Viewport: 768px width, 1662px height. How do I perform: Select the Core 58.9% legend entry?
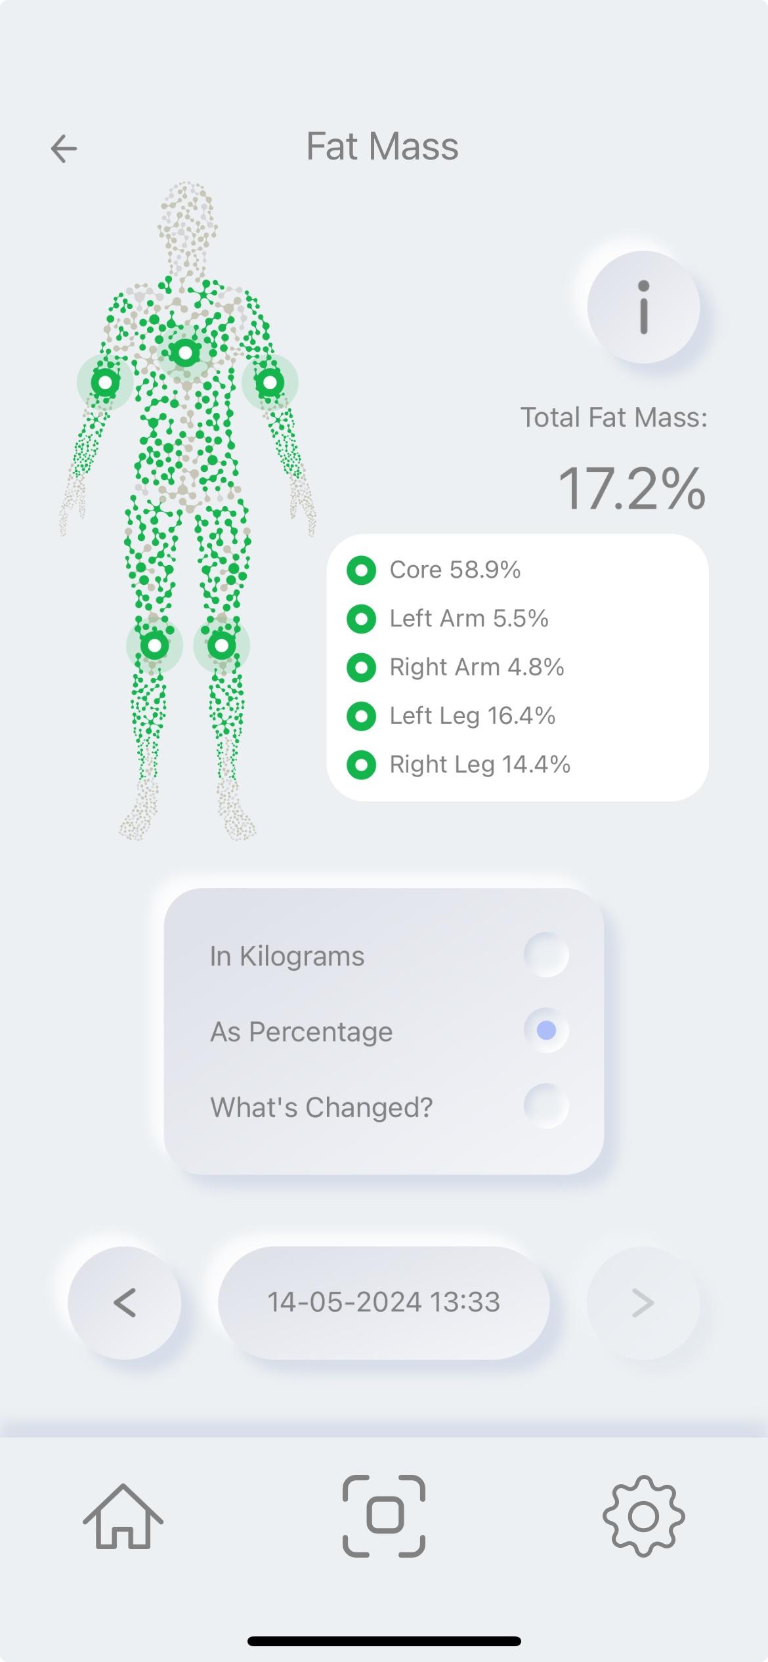coord(454,570)
